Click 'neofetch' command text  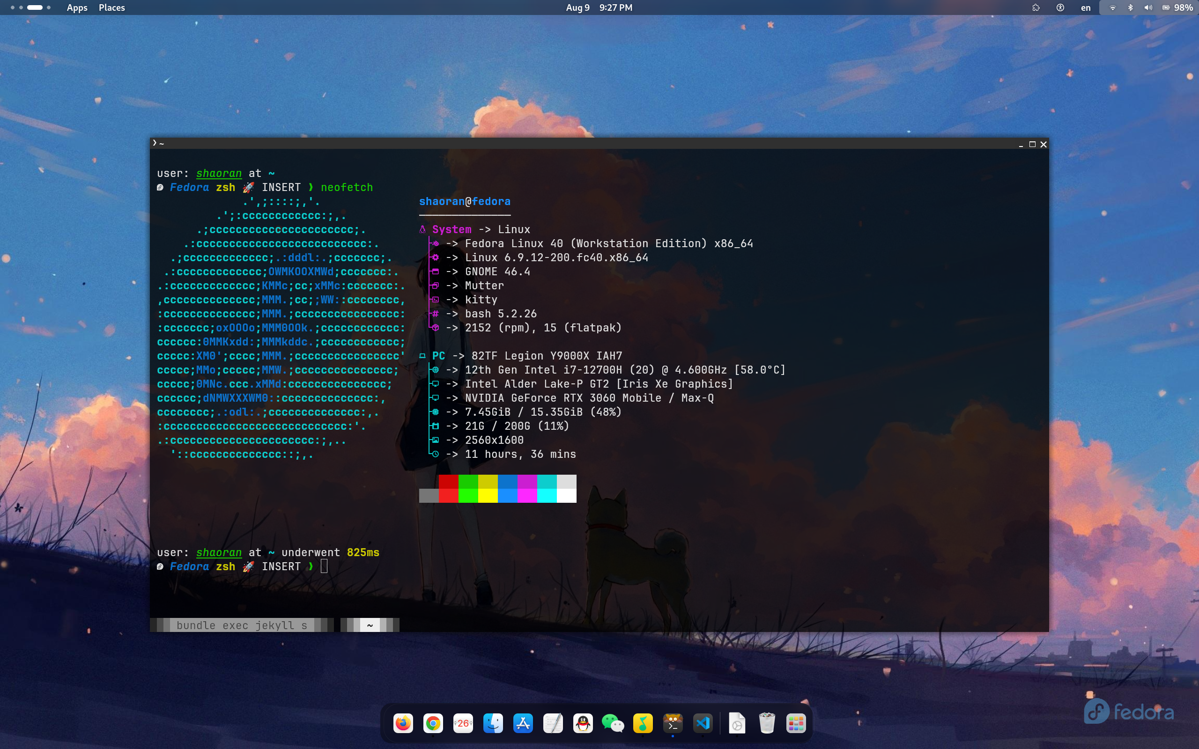coord(347,187)
